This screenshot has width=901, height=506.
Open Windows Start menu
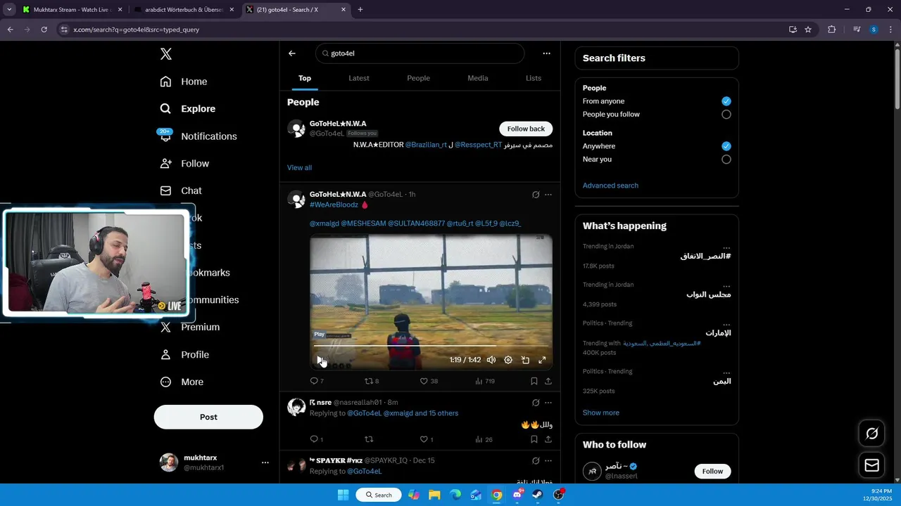[x=343, y=495]
